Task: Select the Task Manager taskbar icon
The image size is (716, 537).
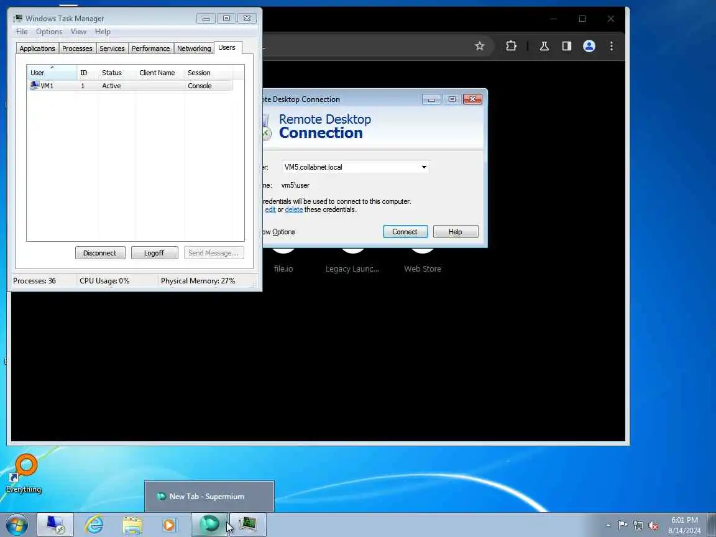Action: click(247, 525)
